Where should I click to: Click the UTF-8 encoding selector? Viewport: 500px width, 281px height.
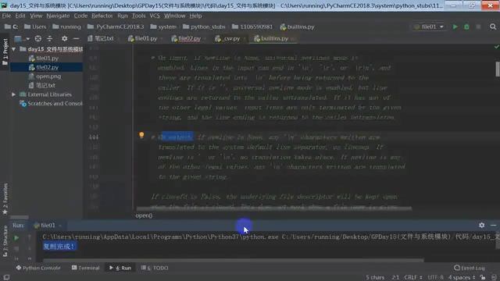435,278
